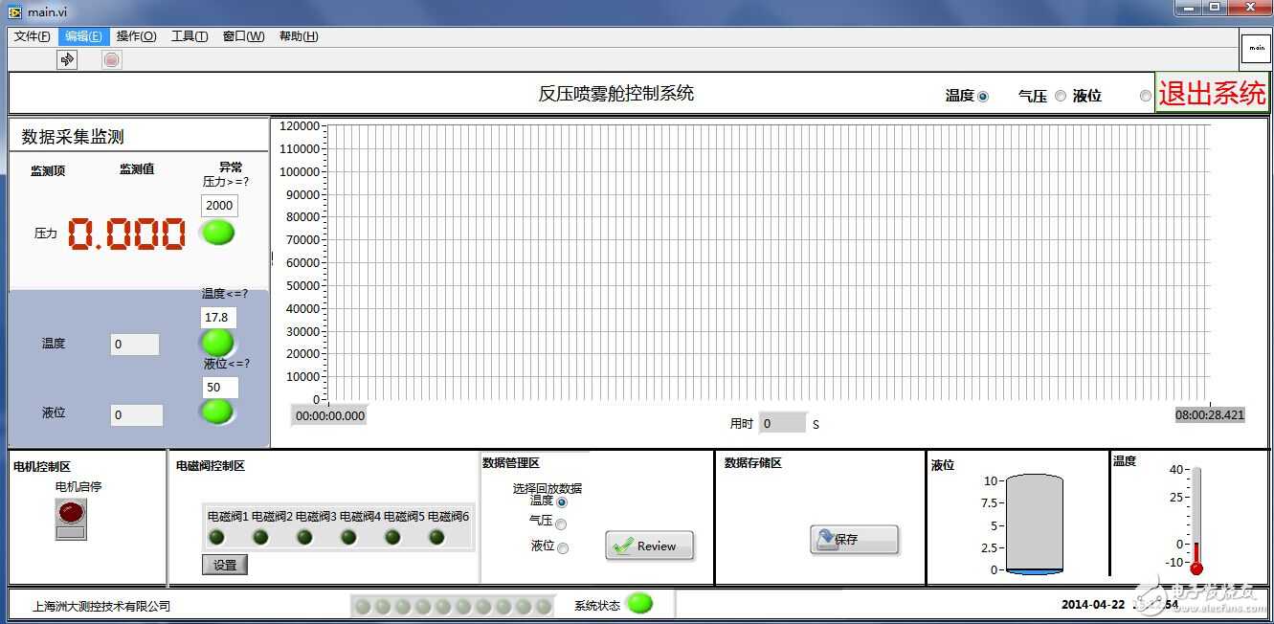Open the 操作(O) menu
The width and height of the screenshot is (1274, 624).
(136, 36)
